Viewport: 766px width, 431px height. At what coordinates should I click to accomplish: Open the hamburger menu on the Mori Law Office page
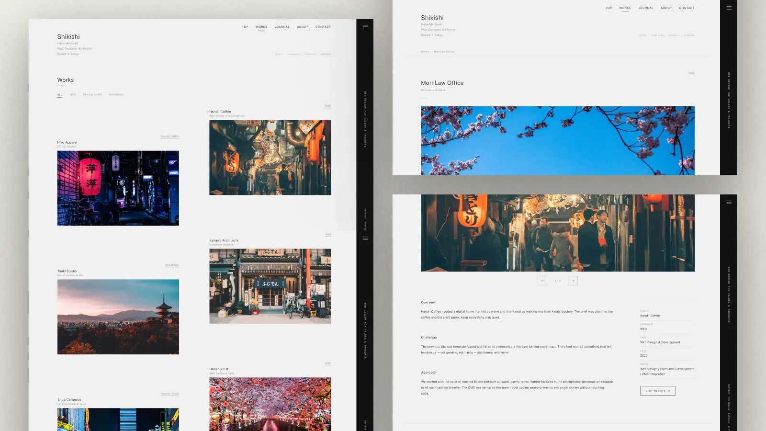tap(730, 7)
